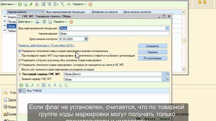Toggle Разрешить получение новых кодов маркировки checkbox
Viewport: 216px width, 121px height.
point(20,51)
